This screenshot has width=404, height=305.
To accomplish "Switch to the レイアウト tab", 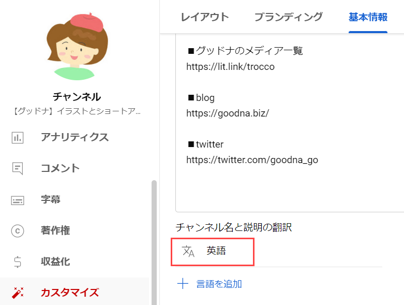I will 205,17.
